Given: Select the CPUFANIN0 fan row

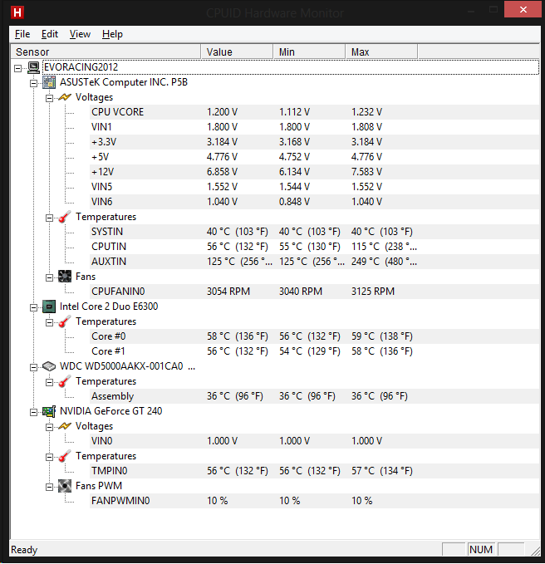Looking at the screenshot, I should pyautogui.click(x=314, y=292).
